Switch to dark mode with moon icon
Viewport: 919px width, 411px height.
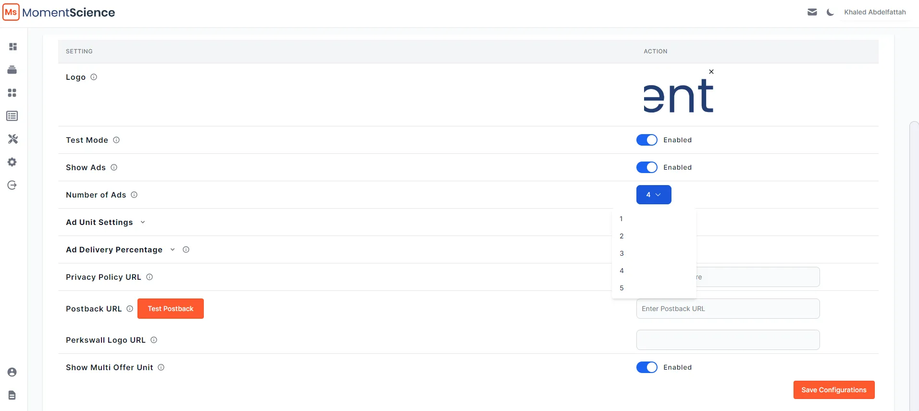tap(830, 12)
